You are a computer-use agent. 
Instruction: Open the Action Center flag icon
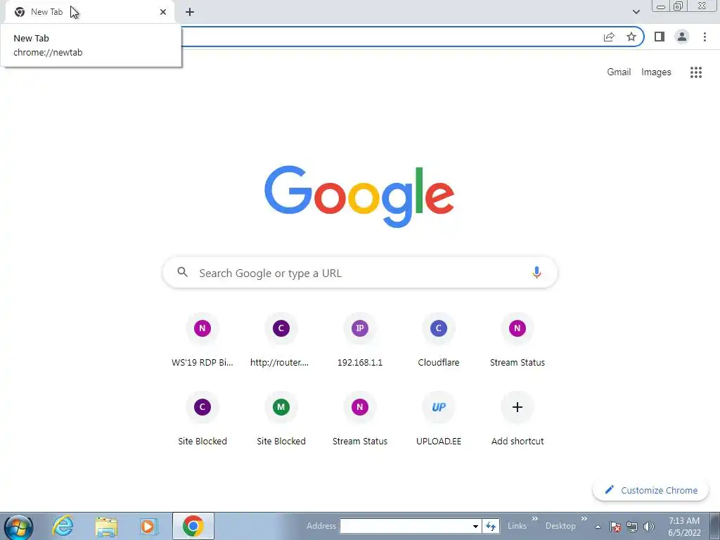click(x=615, y=527)
